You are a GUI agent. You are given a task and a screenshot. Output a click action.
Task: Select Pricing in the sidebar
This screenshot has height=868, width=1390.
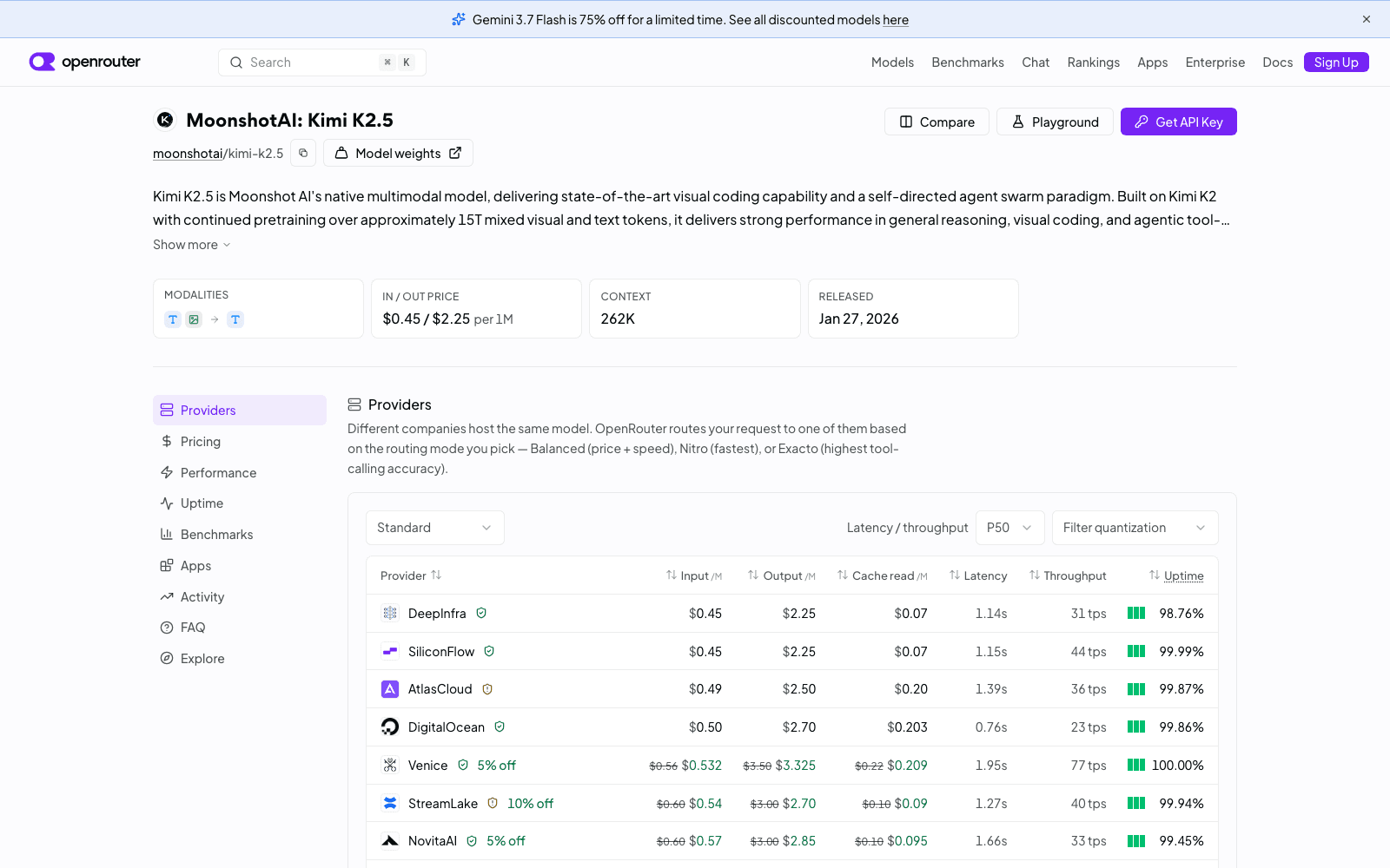click(x=240, y=442)
